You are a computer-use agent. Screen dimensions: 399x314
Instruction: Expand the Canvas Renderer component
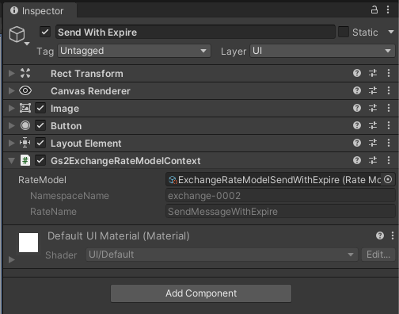[11, 90]
